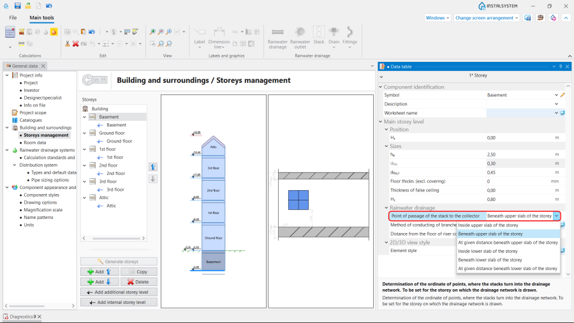Click the Zoom in magnifier icon
The height and width of the screenshot is (323, 574).
point(152,32)
